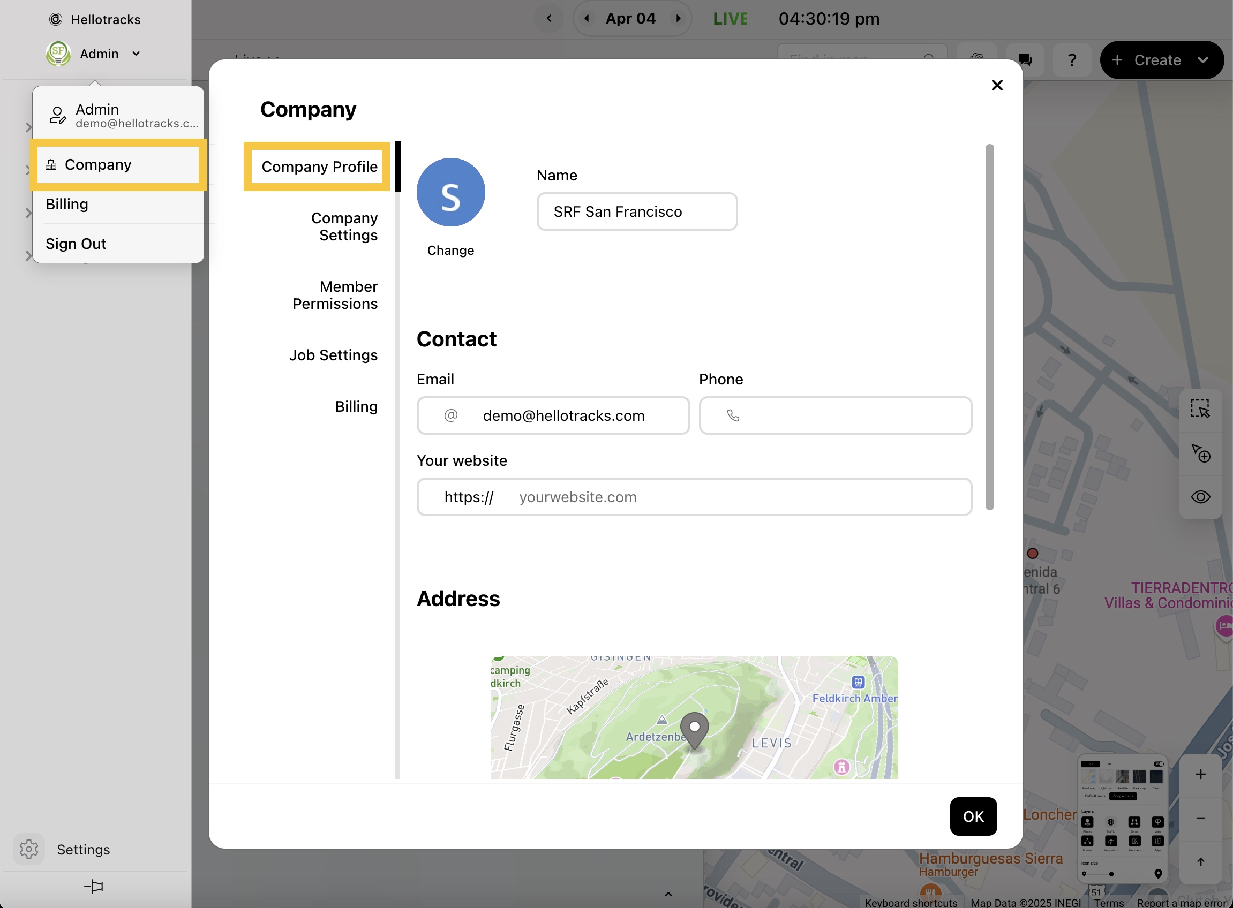The width and height of the screenshot is (1233, 908).
Task: Adjust the Icon size slider
Action: click(1111, 874)
